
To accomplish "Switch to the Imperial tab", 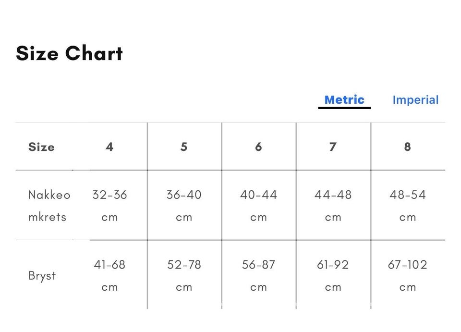I will pos(415,100).
